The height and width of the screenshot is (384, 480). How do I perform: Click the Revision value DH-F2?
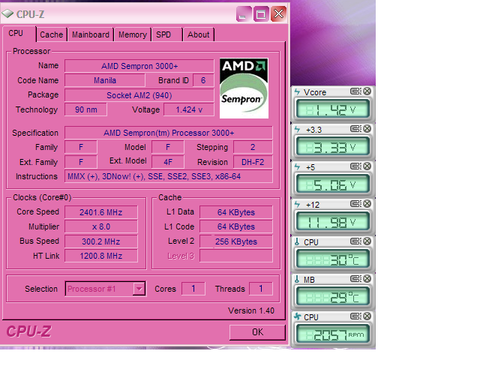coord(253,162)
